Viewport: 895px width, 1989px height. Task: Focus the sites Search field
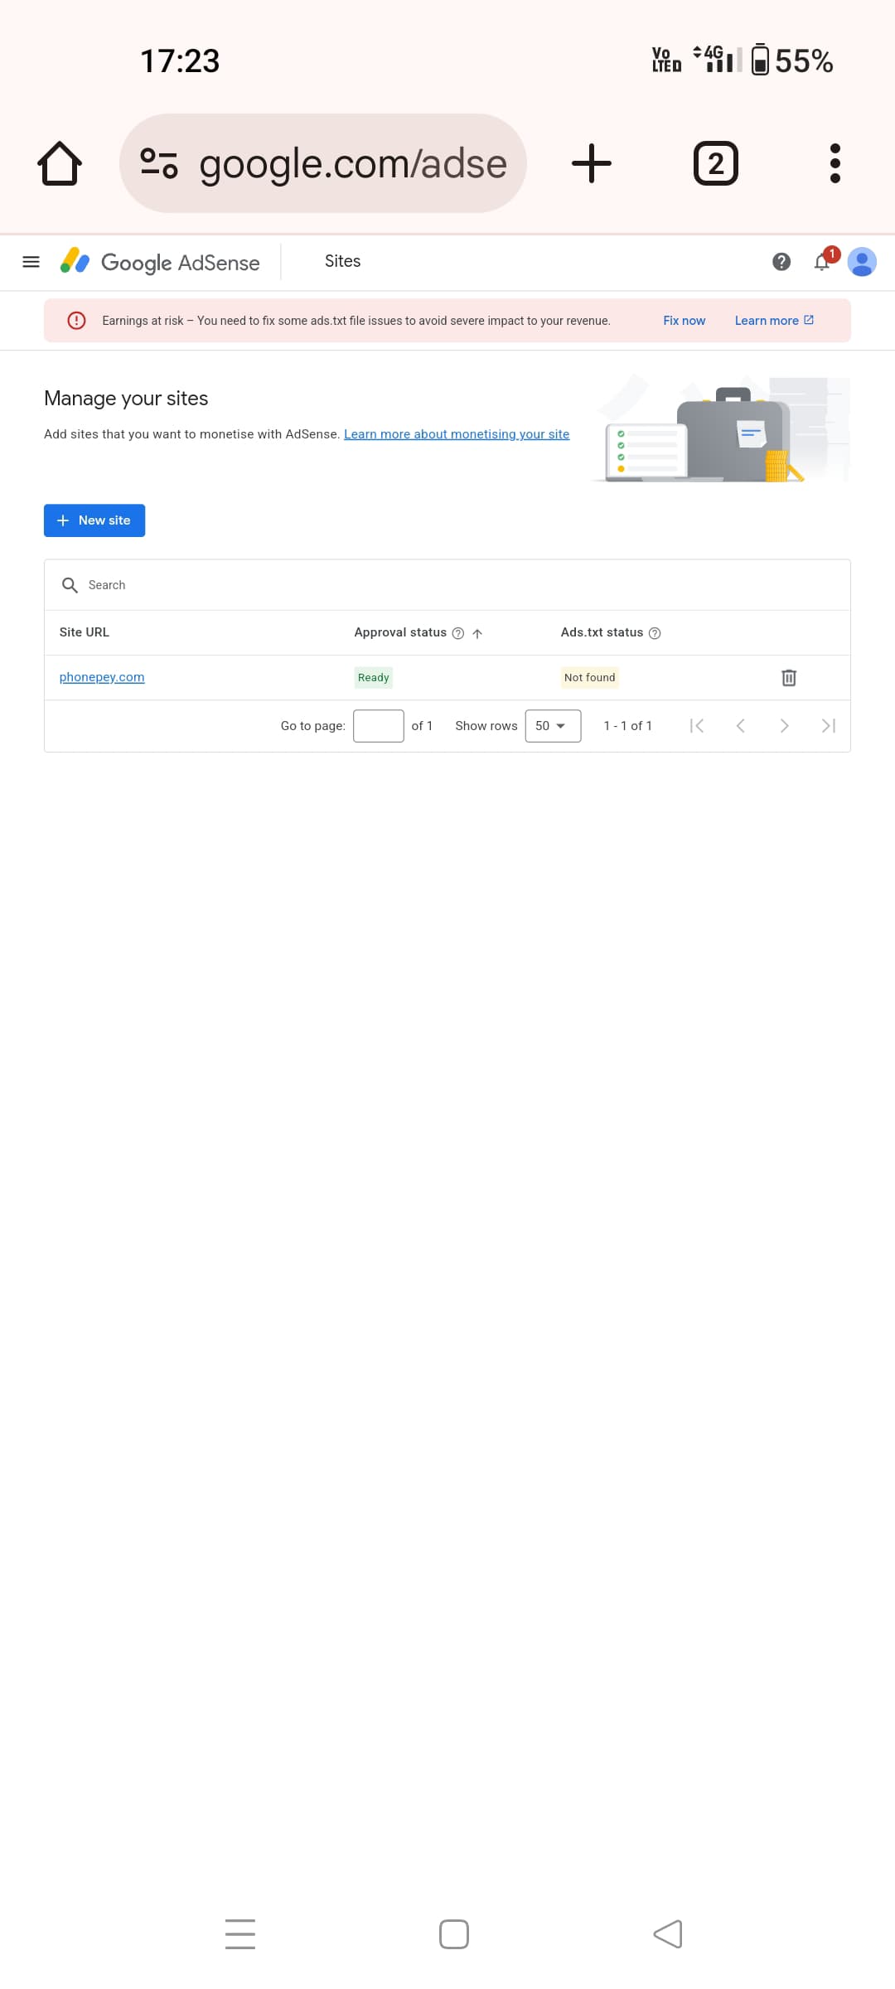[447, 585]
